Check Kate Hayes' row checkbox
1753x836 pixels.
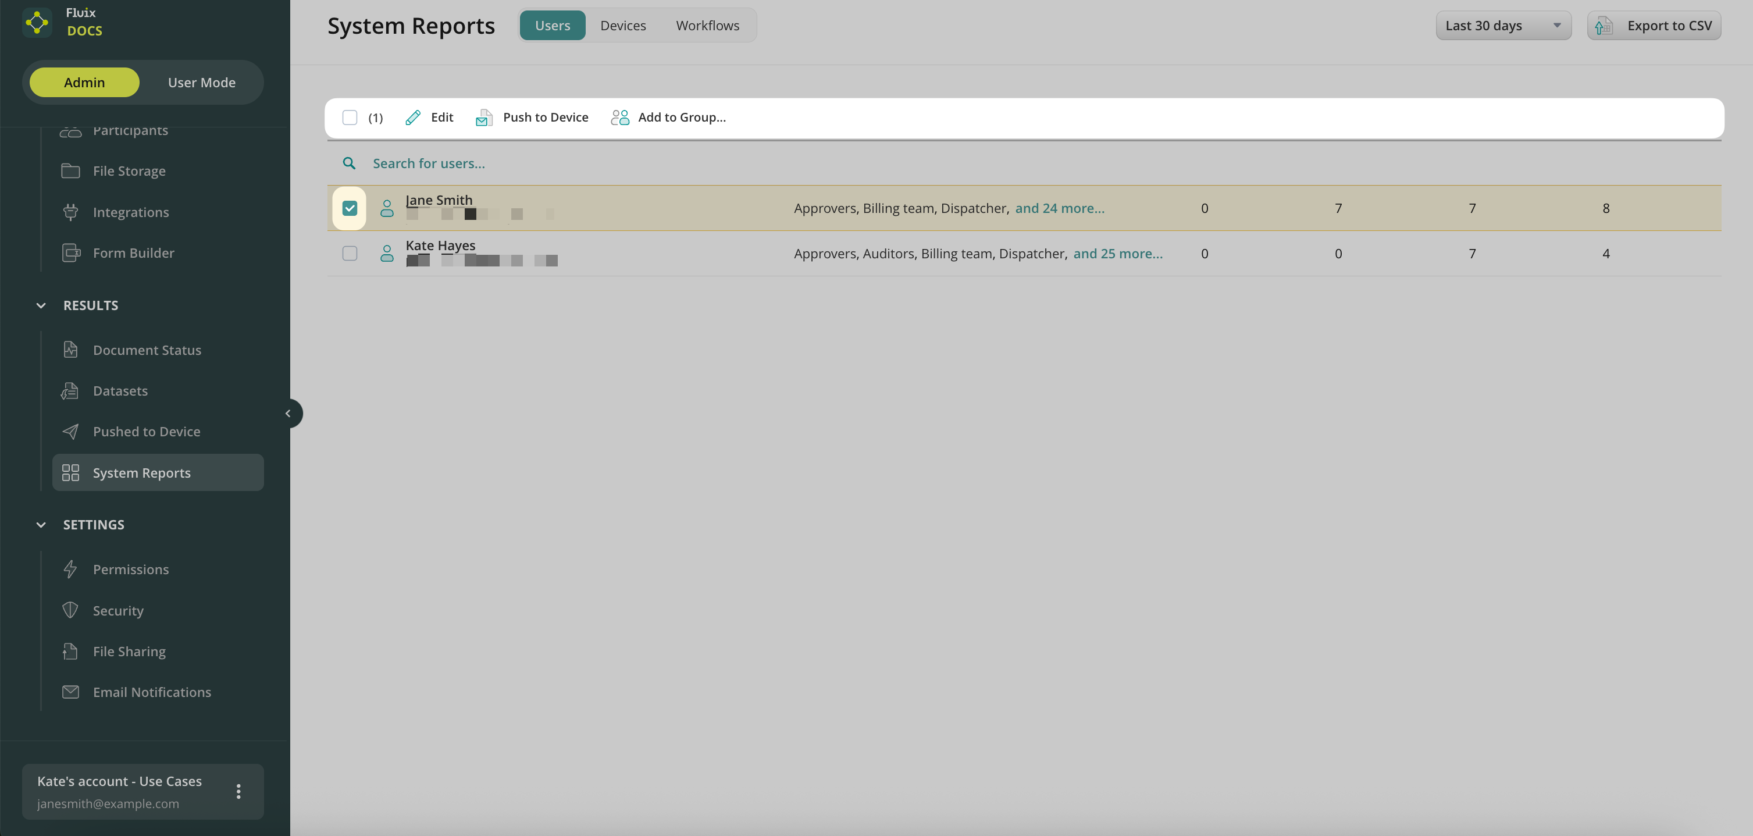coord(350,253)
